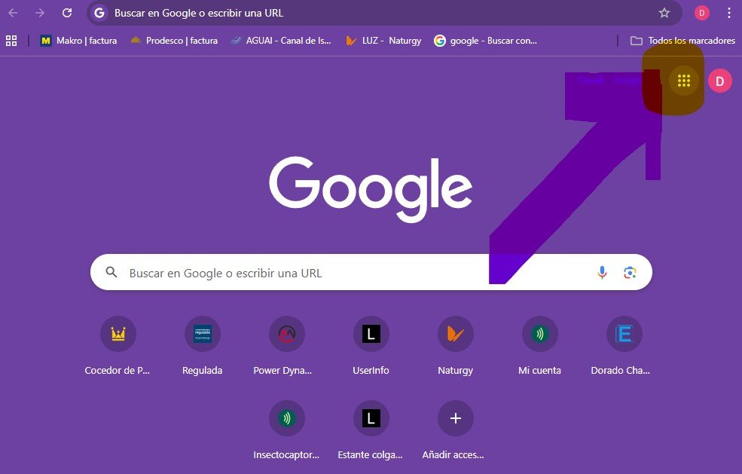The height and width of the screenshot is (474, 742).
Task: Open Chrome three-dot menu
Action: pos(728,13)
